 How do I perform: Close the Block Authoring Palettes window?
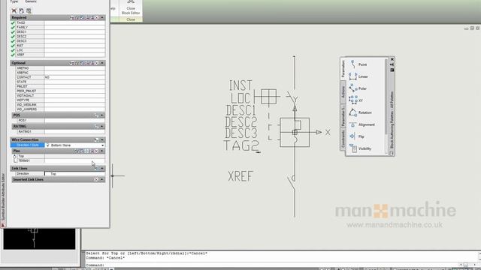pyautogui.click(x=392, y=59)
